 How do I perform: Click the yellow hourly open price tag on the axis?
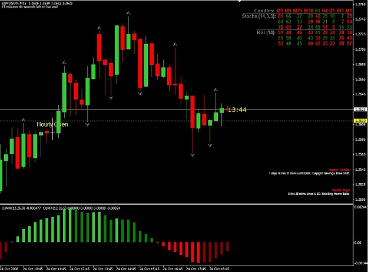tap(360, 121)
